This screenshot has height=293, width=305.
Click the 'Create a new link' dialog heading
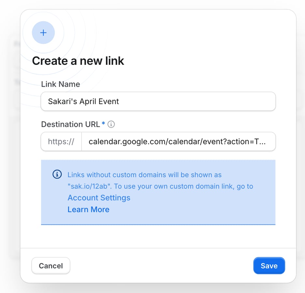pos(78,61)
